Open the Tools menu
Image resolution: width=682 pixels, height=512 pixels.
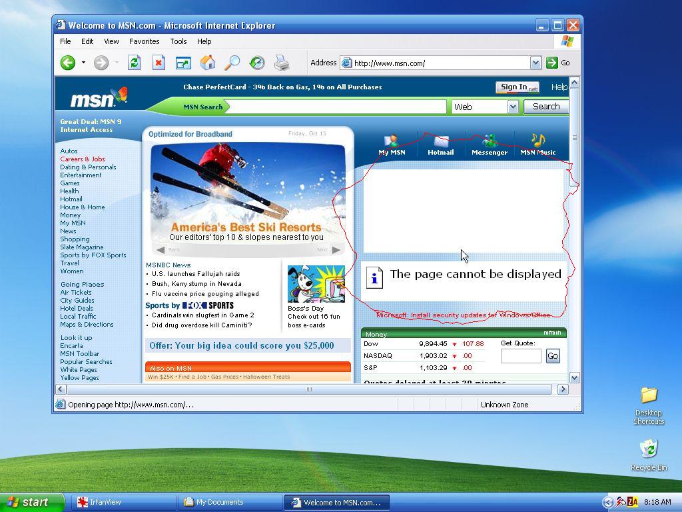click(178, 41)
